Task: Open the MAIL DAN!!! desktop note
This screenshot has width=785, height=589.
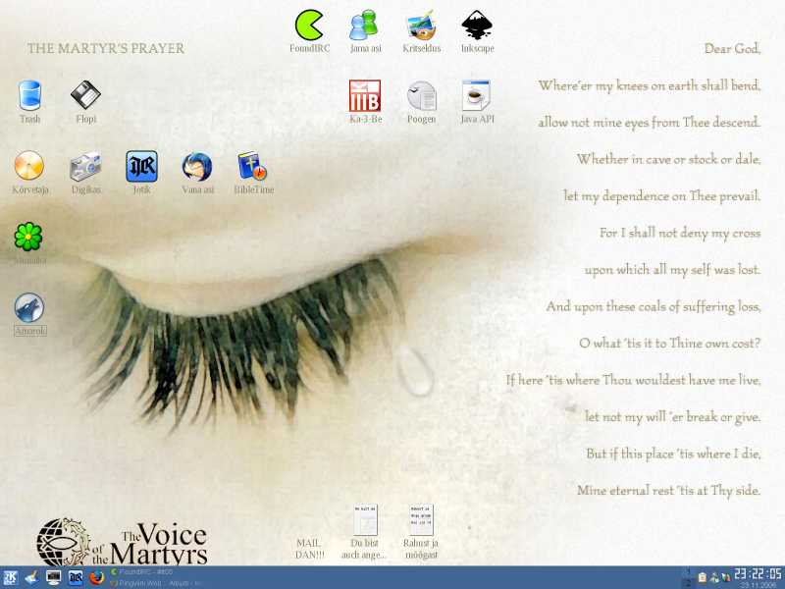Action: point(309,549)
